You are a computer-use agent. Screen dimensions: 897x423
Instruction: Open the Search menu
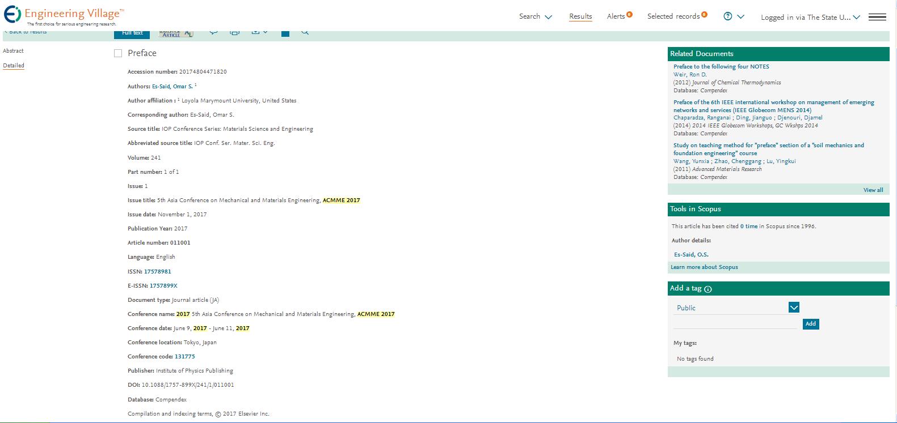535,16
